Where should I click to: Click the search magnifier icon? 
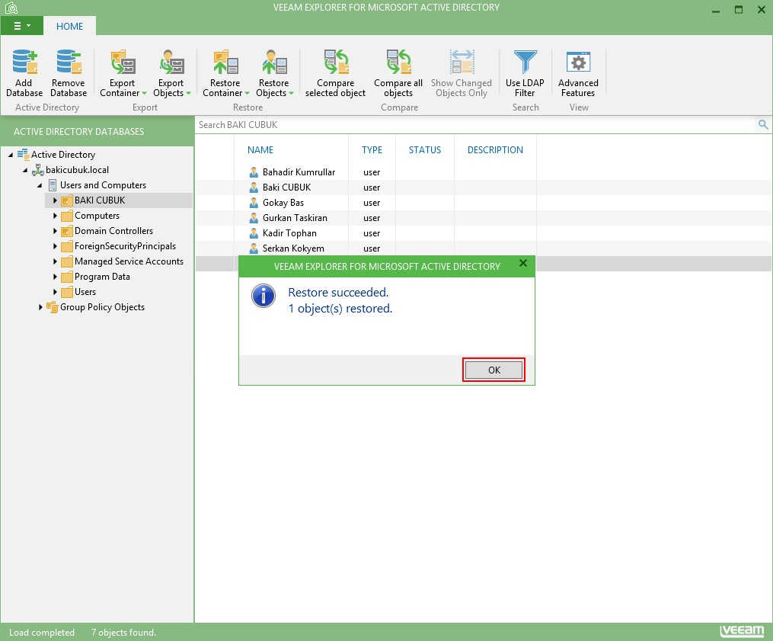coord(763,125)
